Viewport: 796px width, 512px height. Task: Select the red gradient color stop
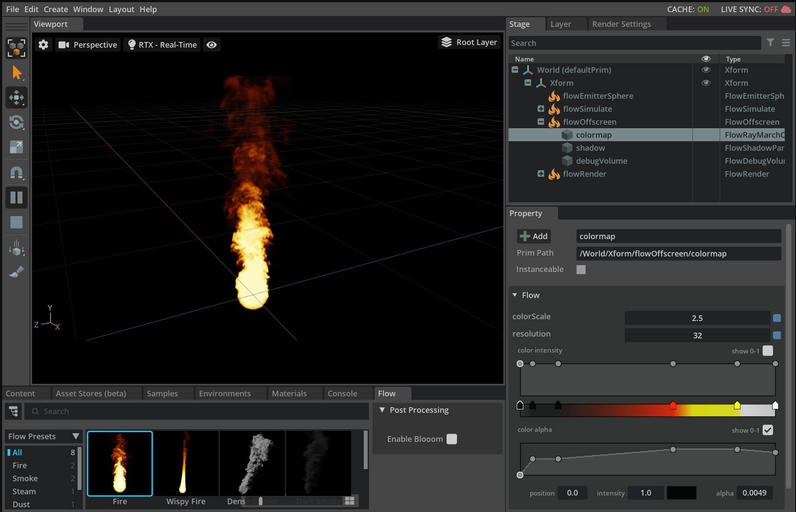pos(673,405)
